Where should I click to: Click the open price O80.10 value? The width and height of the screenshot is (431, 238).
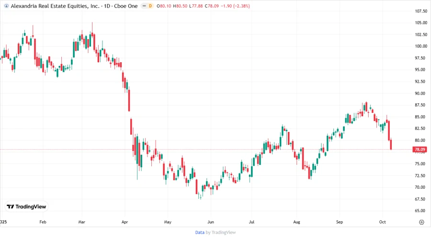[x=165, y=6]
